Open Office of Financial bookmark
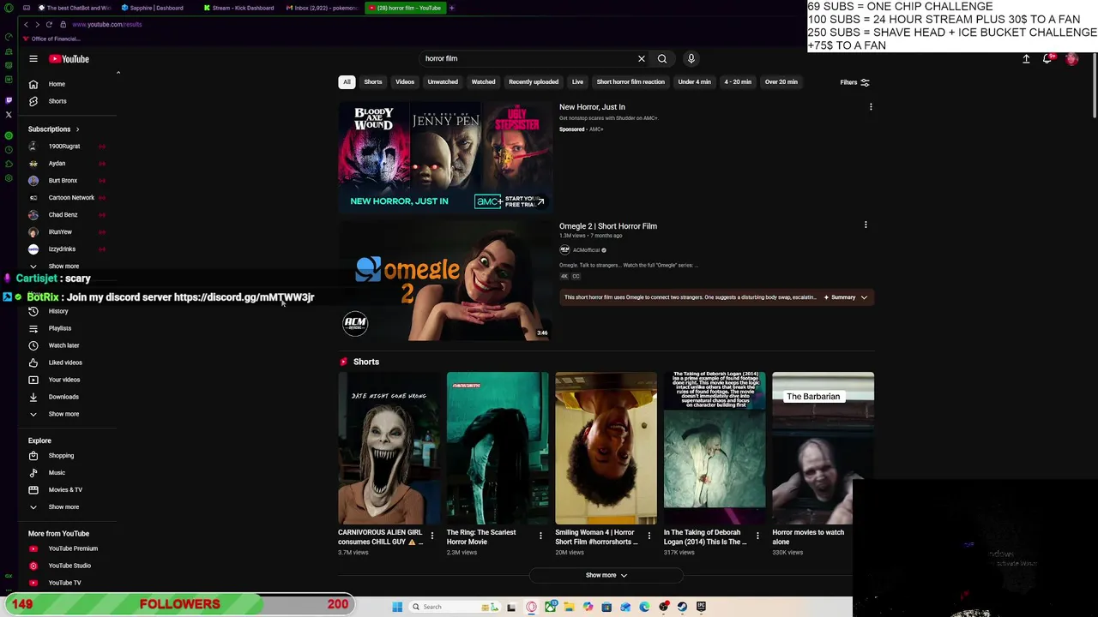The image size is (1098, 617). [51, 39]
